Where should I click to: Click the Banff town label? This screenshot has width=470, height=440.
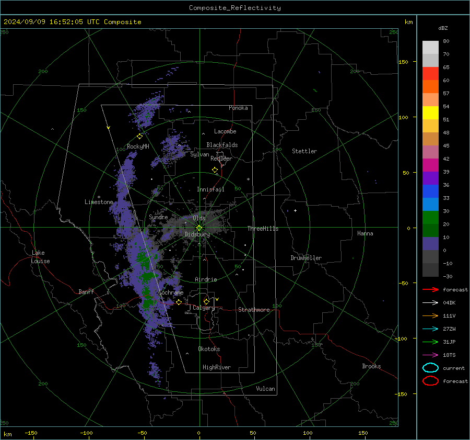tap(86, 291)
